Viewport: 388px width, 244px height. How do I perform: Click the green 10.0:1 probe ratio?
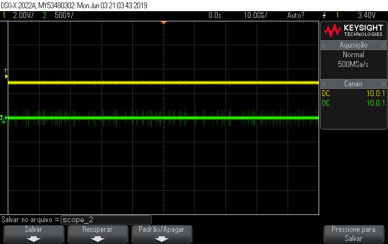coord(375,103)
